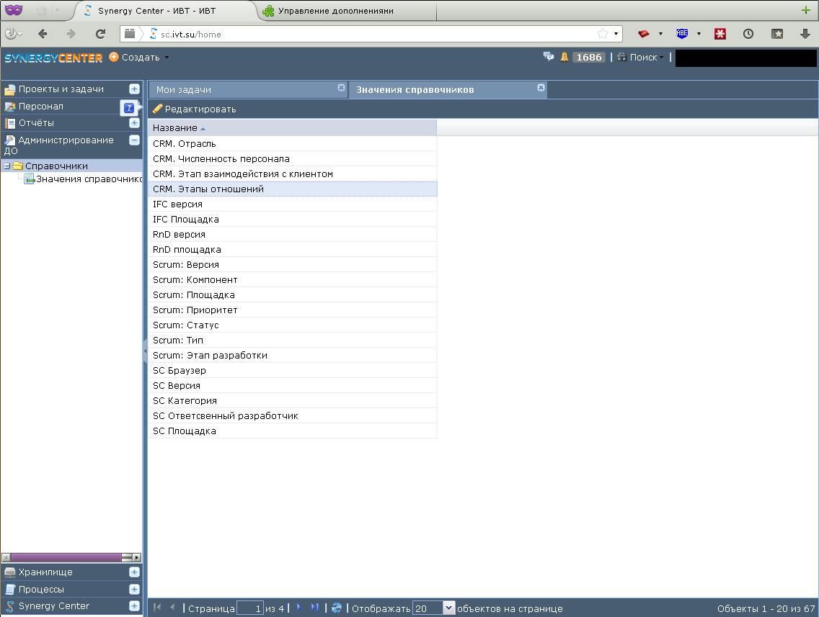Click the ABE spellcheck extension icon
The width and height of the screenshot is (819, 617).
[x=682, y=34]
